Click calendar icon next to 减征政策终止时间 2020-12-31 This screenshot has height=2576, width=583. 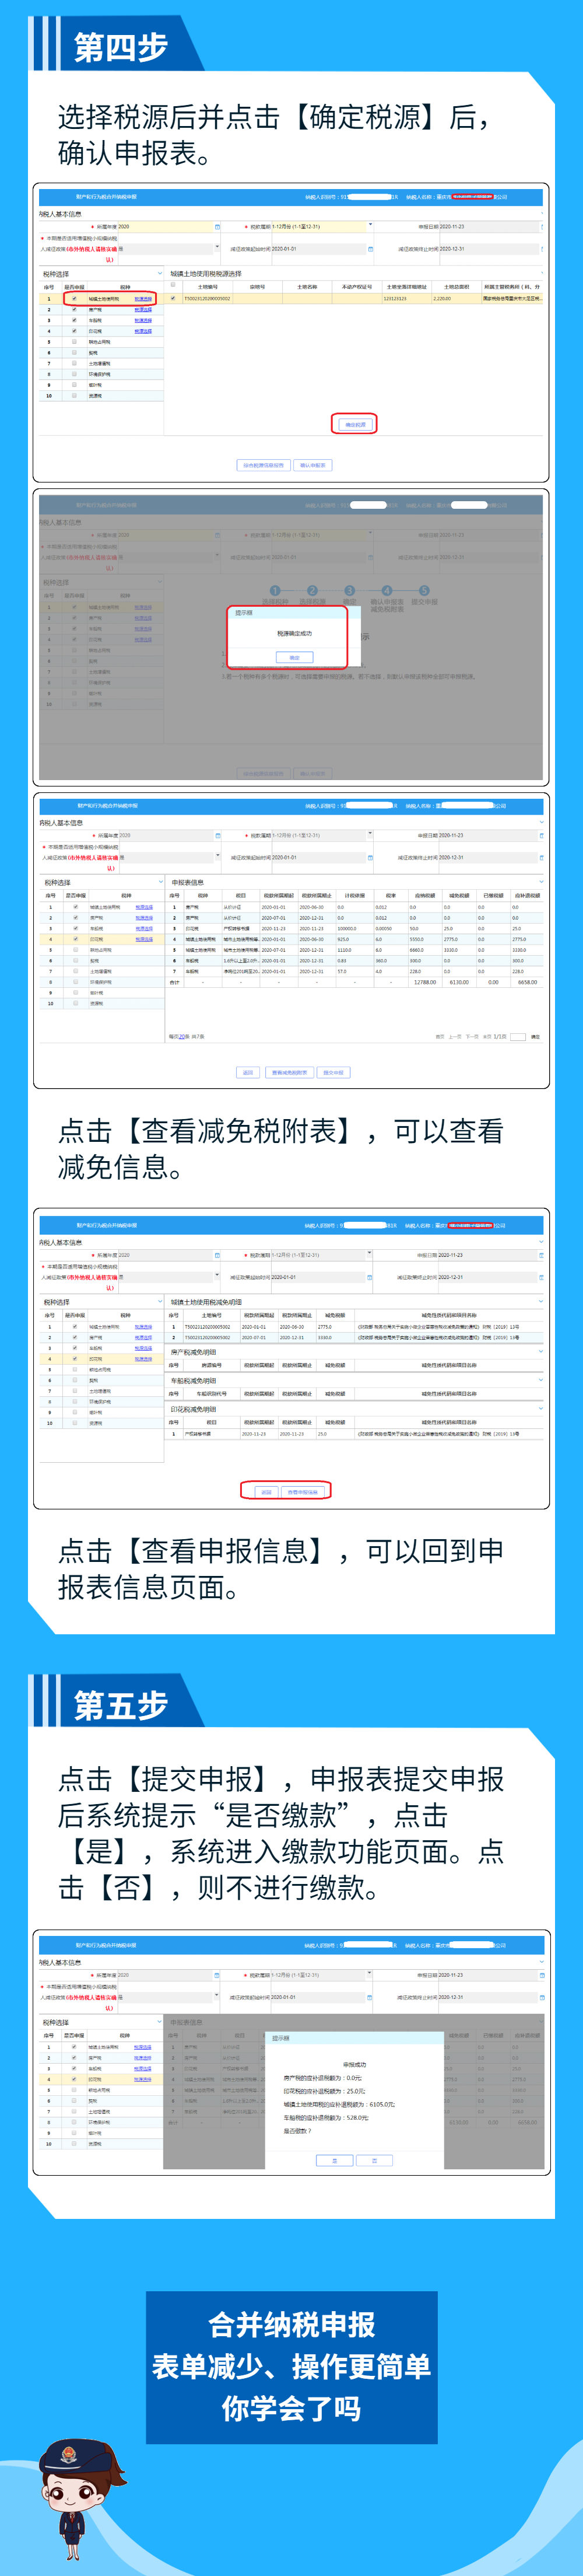tap(541, 249)
